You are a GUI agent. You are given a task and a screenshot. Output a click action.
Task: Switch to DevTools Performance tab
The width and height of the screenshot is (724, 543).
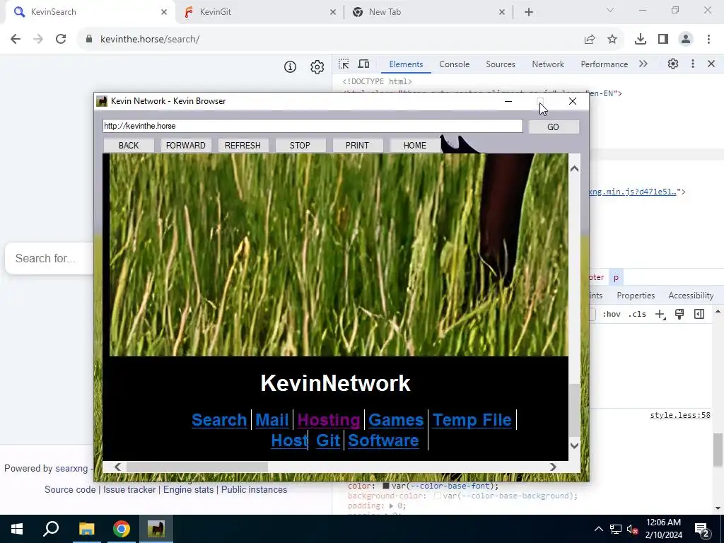tap(605, 64)
